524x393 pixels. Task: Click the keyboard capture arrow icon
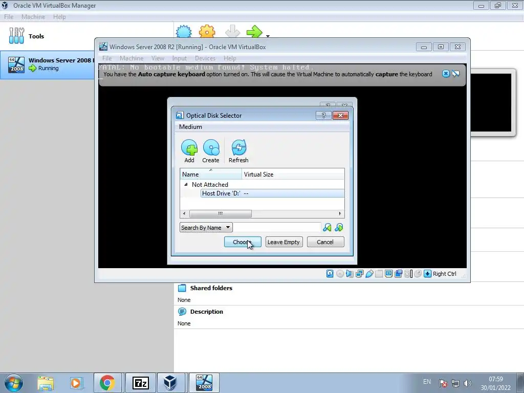click(x=427, y=274)
